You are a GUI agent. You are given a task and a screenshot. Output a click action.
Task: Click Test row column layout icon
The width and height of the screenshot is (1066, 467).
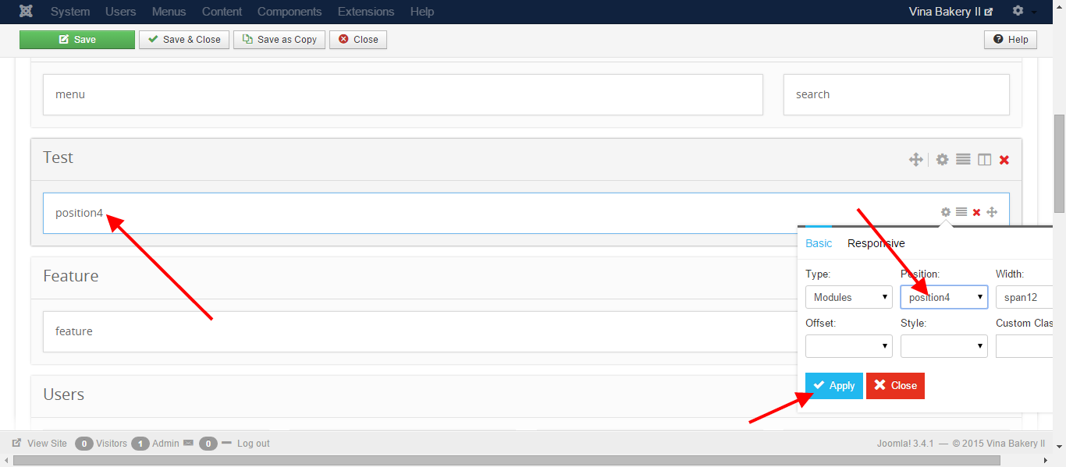(x=984, y=159)
